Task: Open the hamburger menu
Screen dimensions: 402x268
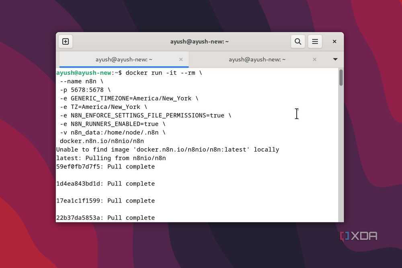Action: point(315,41)
